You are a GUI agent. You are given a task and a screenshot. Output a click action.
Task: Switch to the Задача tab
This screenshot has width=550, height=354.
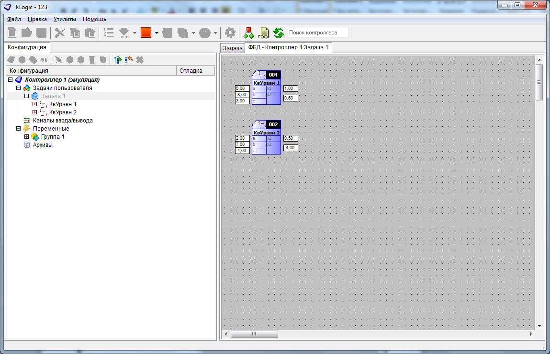tap(233, 48)
